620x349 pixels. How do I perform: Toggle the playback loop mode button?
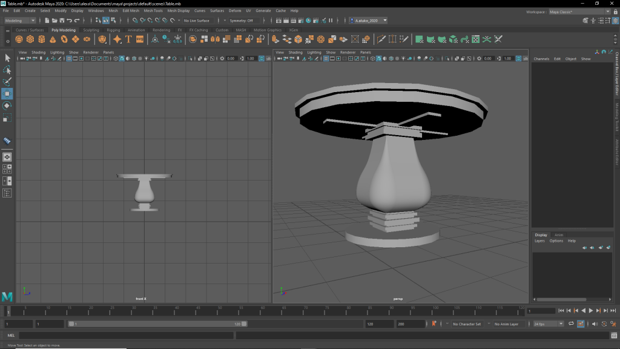point(571,324)
